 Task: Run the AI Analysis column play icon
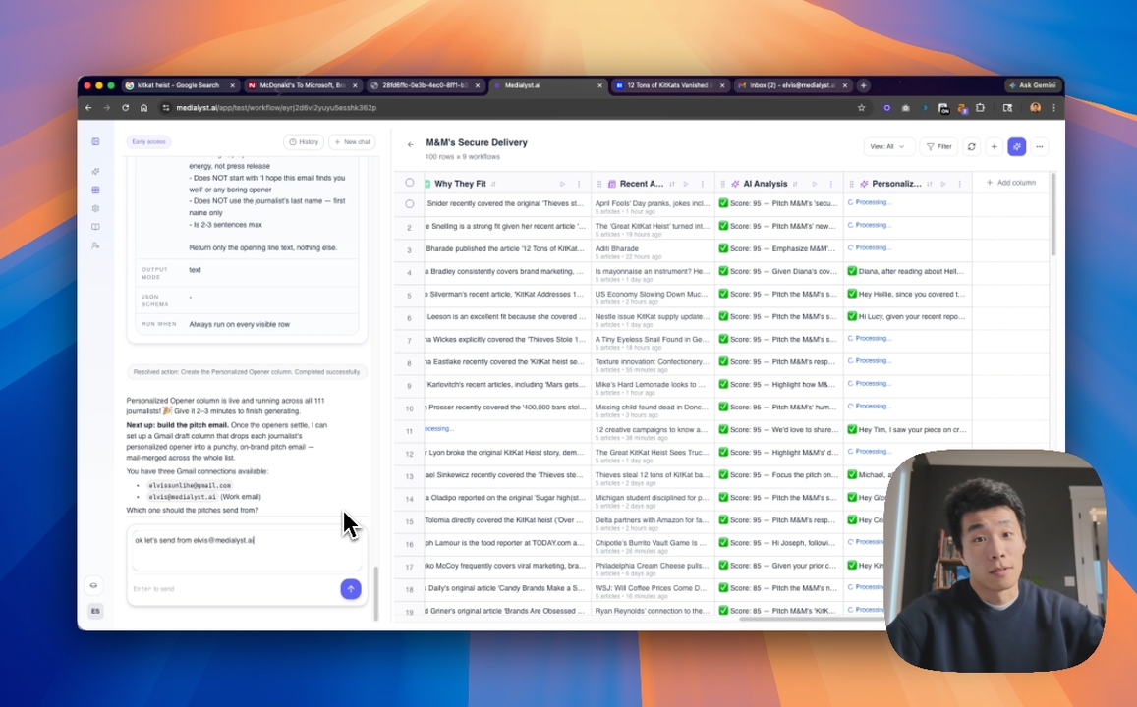tap(815, 184)
